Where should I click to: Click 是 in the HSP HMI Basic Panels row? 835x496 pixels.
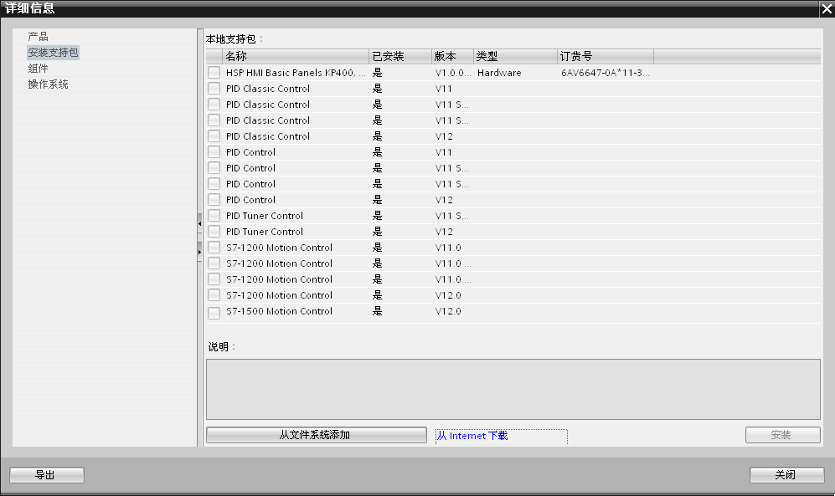click(377, 73)
